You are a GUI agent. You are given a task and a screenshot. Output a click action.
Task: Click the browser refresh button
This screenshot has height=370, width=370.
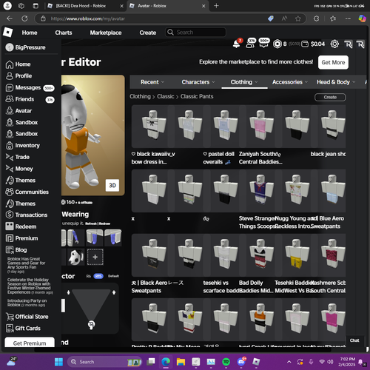tap(24, 18)
